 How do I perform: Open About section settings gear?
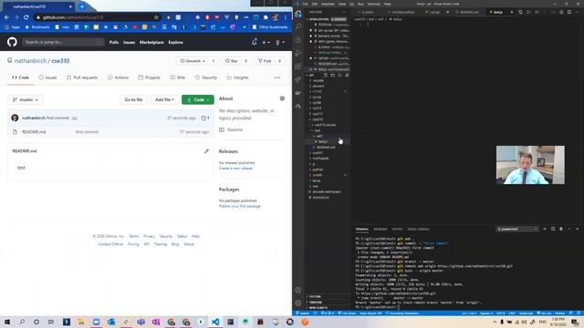(x=282, y=98)
